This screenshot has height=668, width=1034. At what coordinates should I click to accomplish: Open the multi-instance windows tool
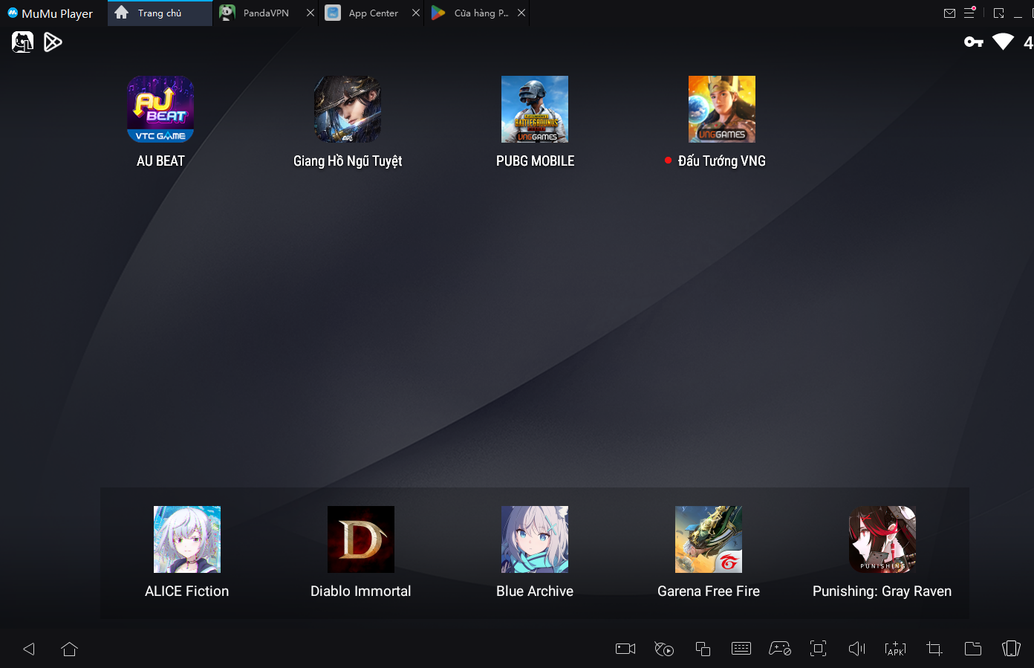pos(703,649)
